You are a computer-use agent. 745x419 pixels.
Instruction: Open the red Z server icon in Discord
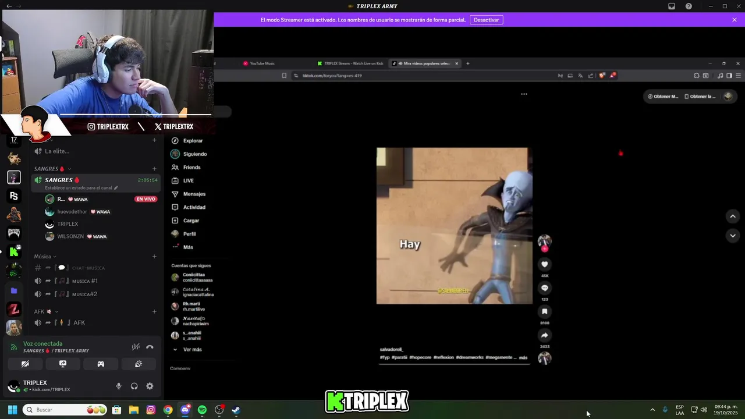[x=14, y=310]
